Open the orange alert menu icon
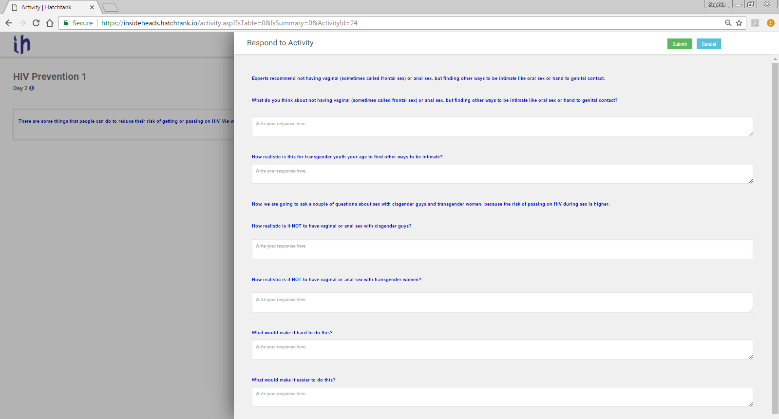The height and width of the screenshot is (419, 779). click(x=770, y=23)
